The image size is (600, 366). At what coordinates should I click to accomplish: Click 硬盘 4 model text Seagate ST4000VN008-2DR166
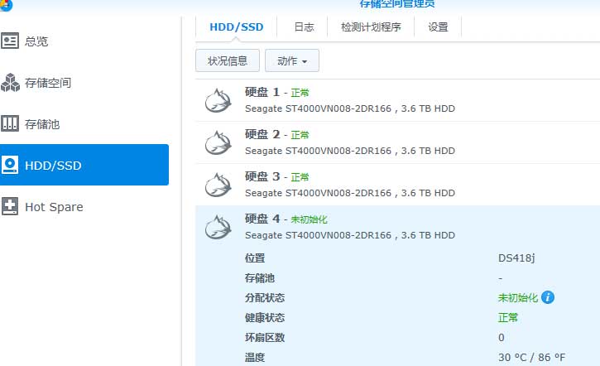click(x=319, y=235)
